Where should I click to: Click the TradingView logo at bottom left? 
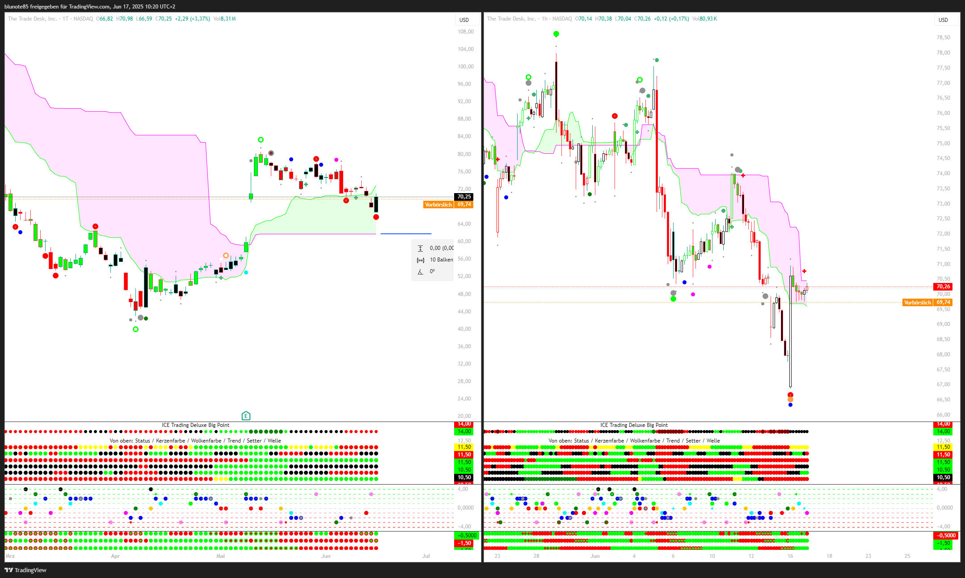point(25,570)
